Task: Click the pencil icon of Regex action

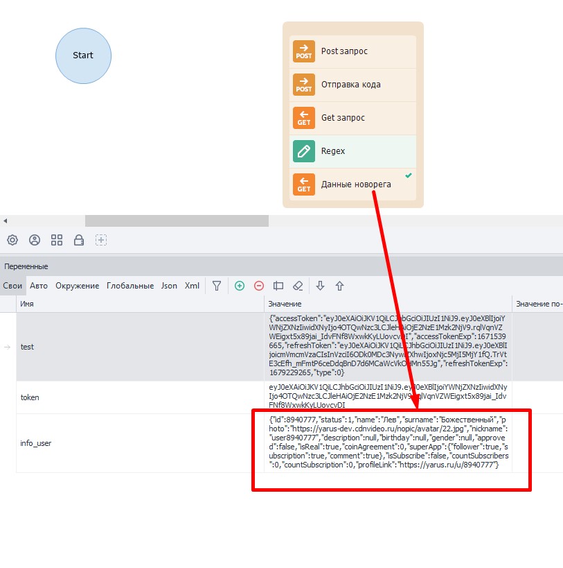Action: pyautogui.click(x=304, y=151)
